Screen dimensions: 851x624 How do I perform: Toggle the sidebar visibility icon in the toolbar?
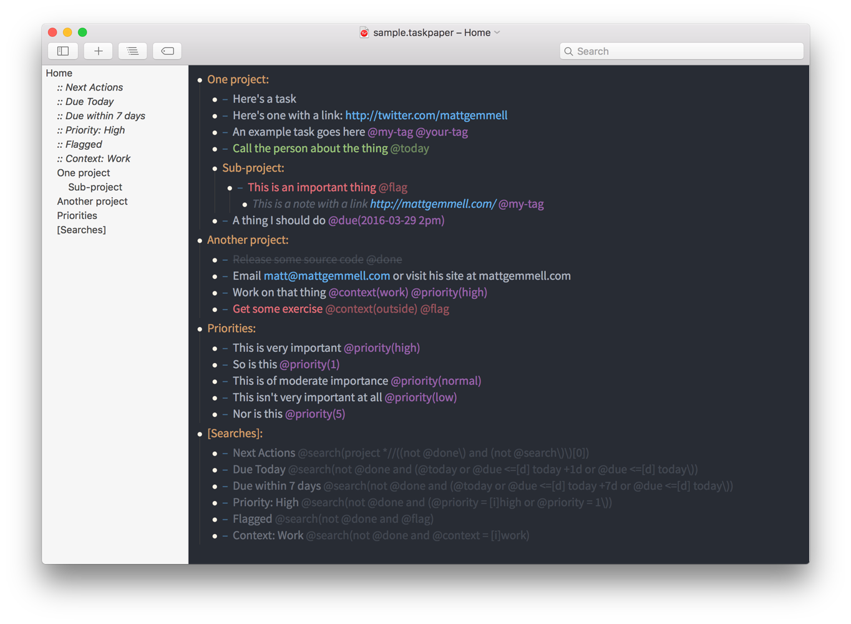[x=62, y=51]
